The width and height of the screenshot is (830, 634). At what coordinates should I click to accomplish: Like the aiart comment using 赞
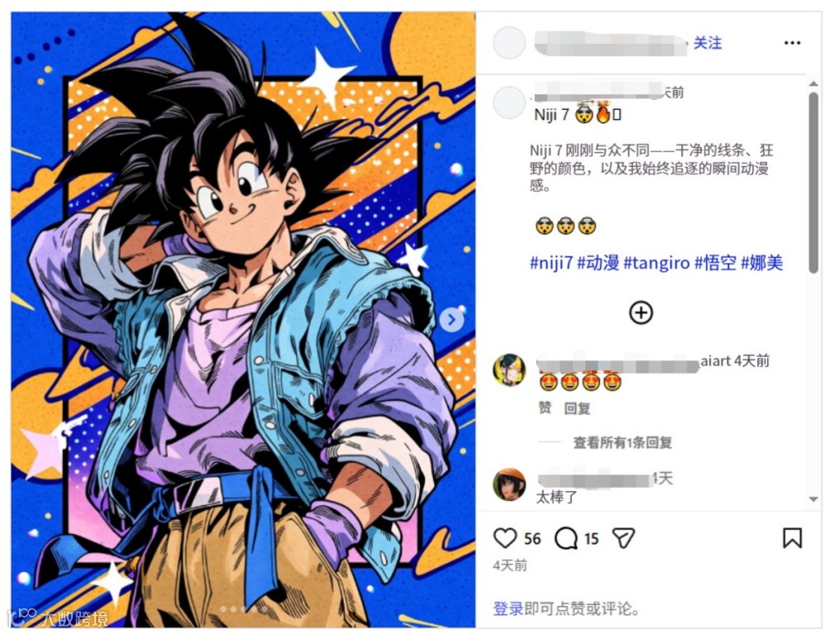point(545,408)
